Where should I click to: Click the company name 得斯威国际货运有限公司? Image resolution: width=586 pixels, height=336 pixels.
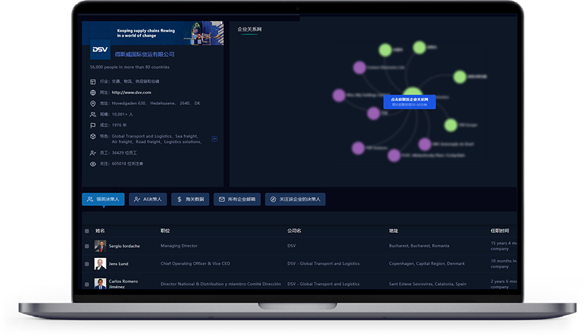point(144,54)
